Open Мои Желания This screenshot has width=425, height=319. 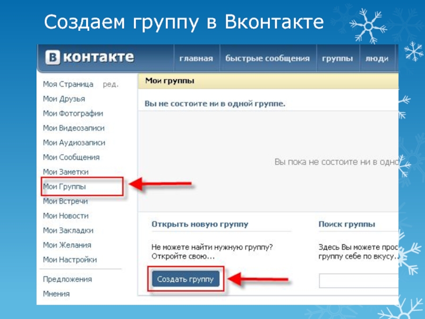[x=67, y=245]
